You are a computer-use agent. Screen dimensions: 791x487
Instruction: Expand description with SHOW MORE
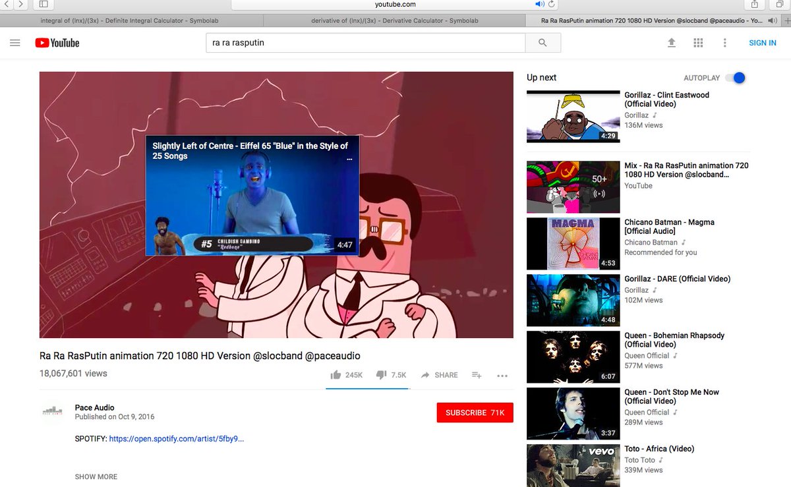coord(96,476)
